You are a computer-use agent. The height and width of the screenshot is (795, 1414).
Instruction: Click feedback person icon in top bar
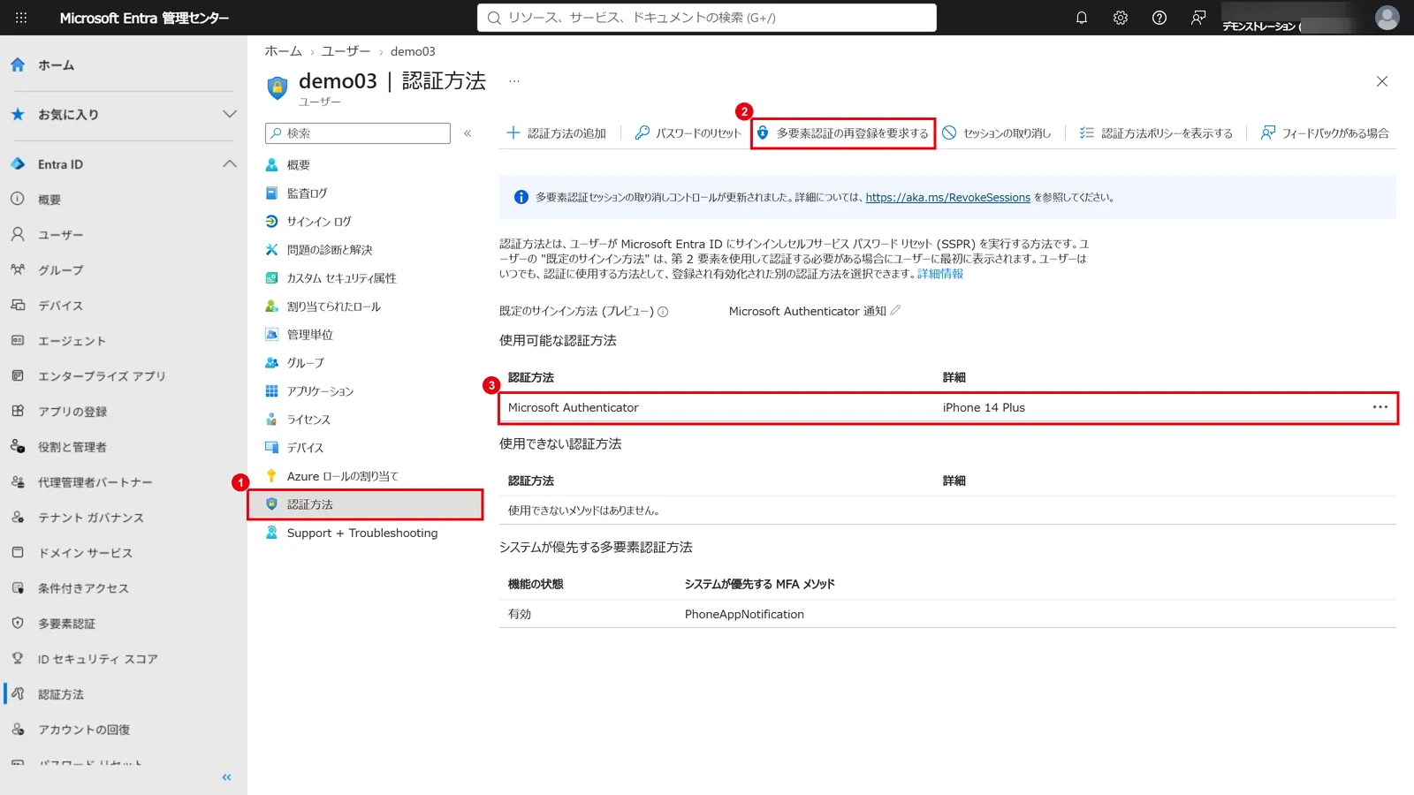point(1198,18)
